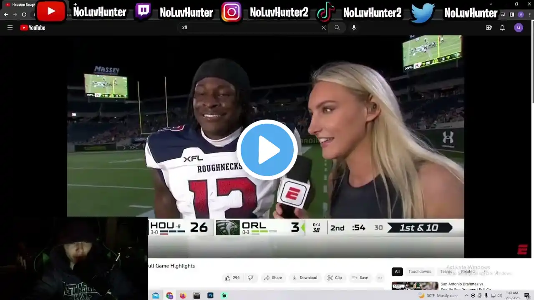Open the Mail app on the taskbar

pos(156,296)
